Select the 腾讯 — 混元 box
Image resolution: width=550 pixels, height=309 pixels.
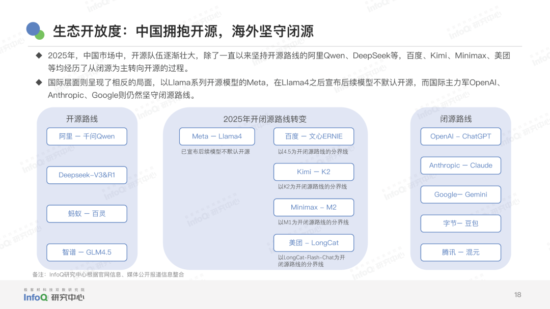point(460,252)
